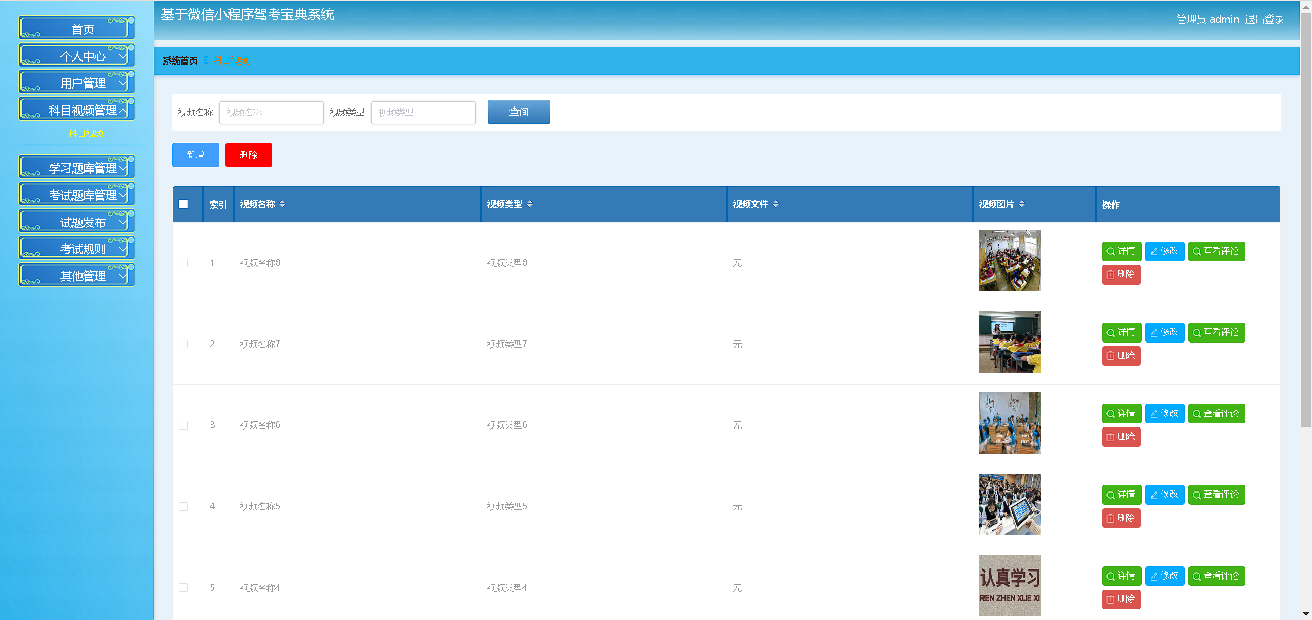Sort table by 视频图片 column
1312x620 pixels.
pyautogui.click(x=1021, y=204)
